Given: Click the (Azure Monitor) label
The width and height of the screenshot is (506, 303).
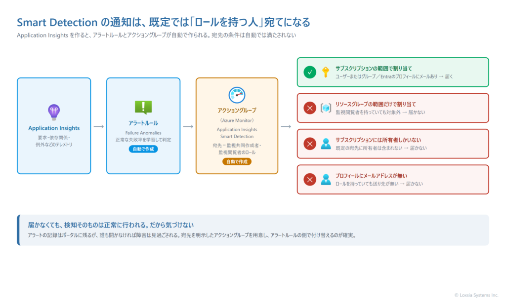Looking at the screenshot, I should tap(237, 120).
